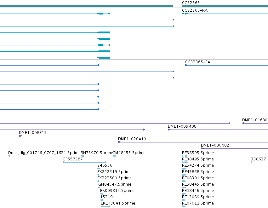The height and width of the screenshot is (208, 268).
Task: Select EST RE54274.5prime
Action: point(198,165)
